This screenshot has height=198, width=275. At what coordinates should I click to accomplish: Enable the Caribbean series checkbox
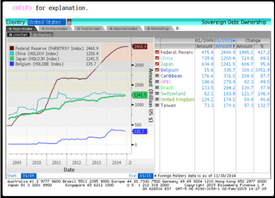(x=157, y=76)
